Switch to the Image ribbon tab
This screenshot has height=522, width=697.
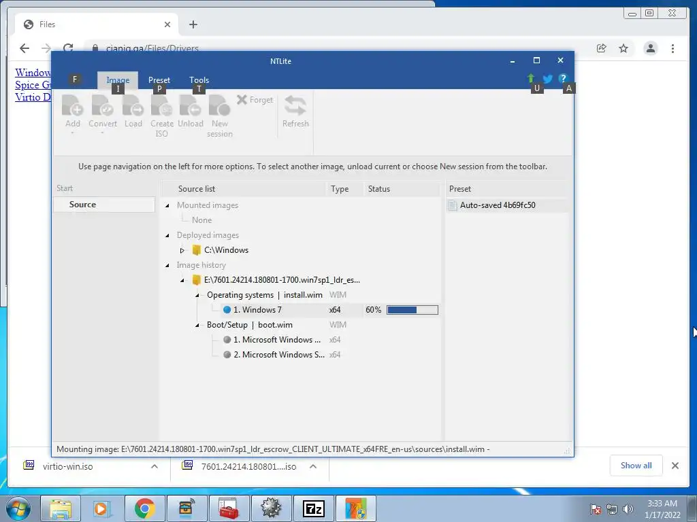pyautogui.click(x=118, y=80)
